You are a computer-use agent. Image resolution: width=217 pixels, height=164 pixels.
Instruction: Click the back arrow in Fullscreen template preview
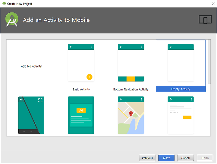pyautogui.click(x=21, y=99)
